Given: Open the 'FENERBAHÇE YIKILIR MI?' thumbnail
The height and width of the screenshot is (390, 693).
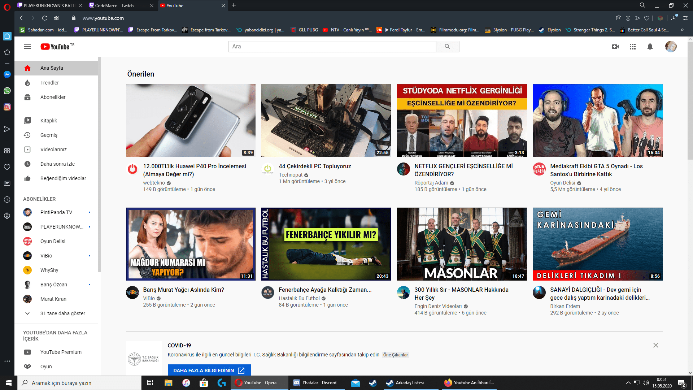Looking at the screenshot, I should [x=326, y=244].
